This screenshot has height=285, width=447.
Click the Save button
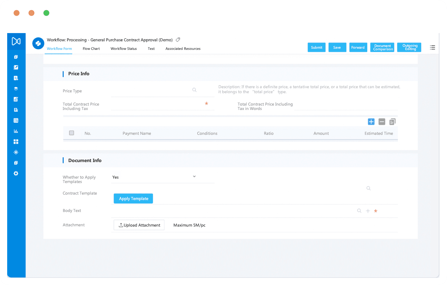(x=337, y=47)
